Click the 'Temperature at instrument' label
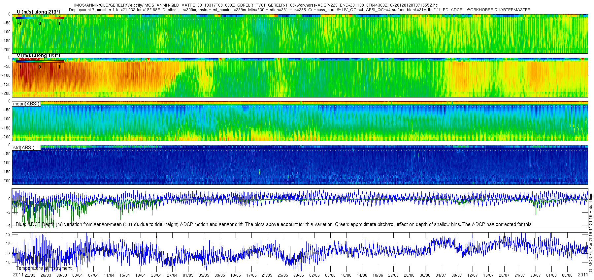This screenshot has height=280, width=594. point(44,268)
